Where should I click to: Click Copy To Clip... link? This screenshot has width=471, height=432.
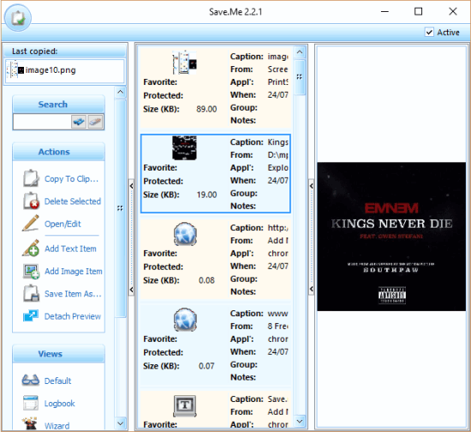coord(71,179)
